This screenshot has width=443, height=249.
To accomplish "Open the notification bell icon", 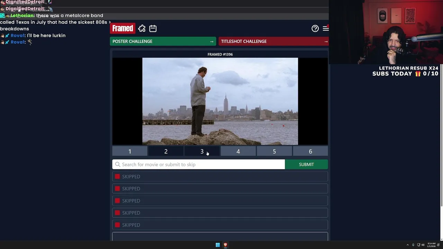I will pyautogui.click(x=439, y=245).
